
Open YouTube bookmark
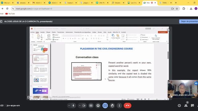point(10,14)
